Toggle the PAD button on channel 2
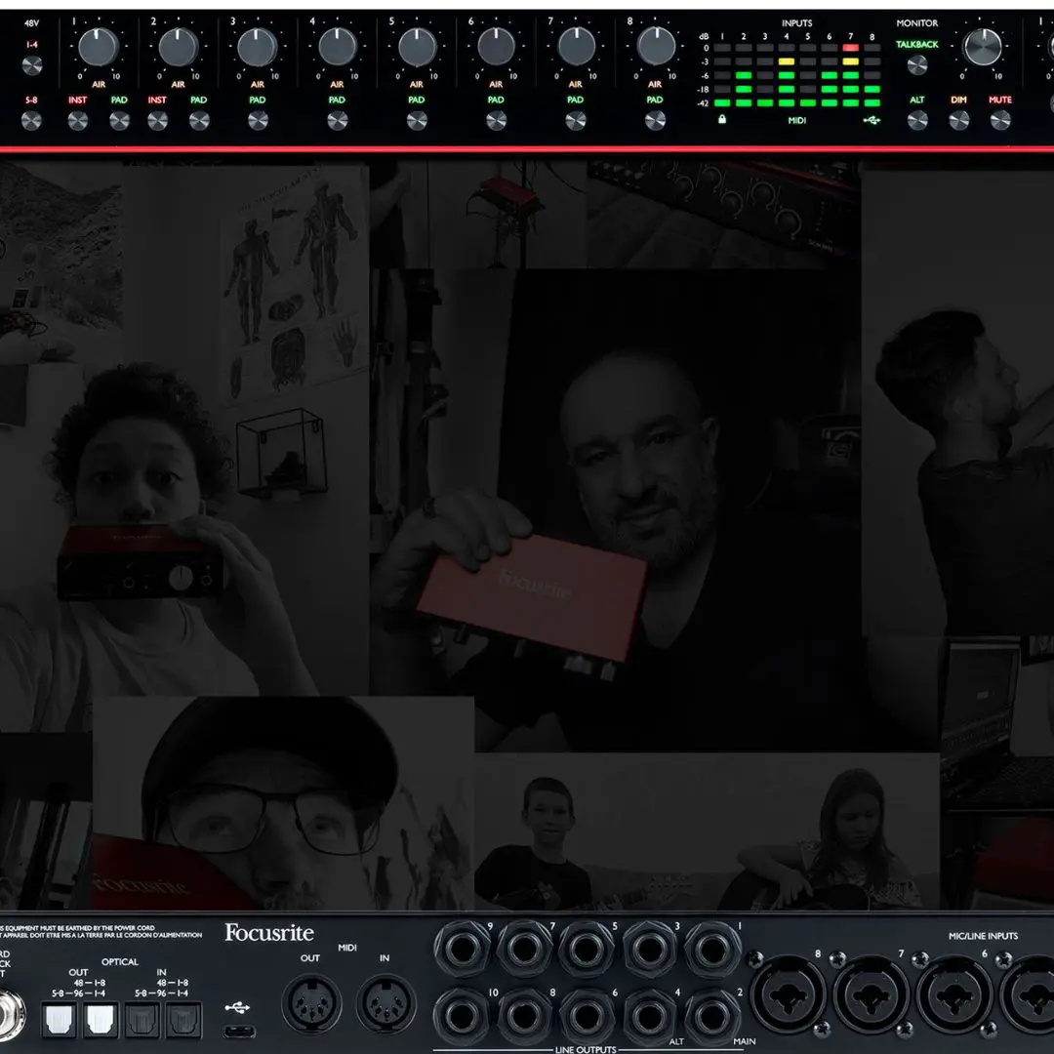Screen dimensions: 1054x1054 click(x=199, y=120)
